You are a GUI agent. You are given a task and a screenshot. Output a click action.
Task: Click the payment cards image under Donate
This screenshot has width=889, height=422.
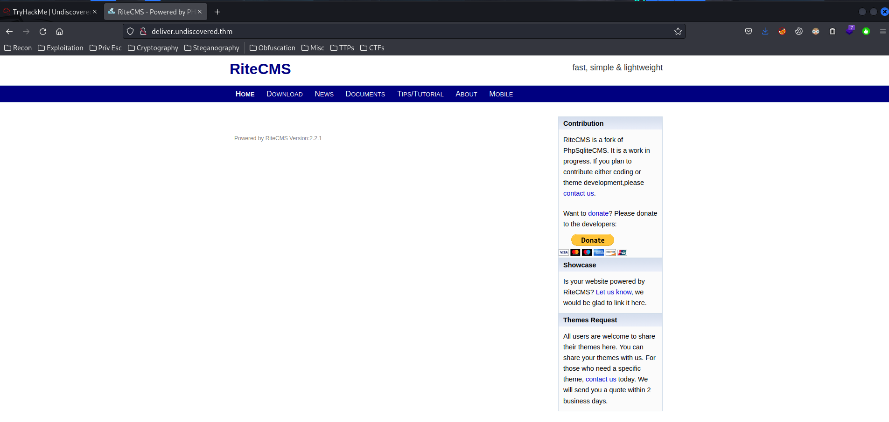click(593, 252)
